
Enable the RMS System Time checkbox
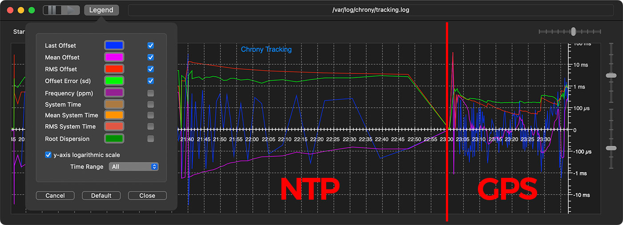click(x=151, y=127)
